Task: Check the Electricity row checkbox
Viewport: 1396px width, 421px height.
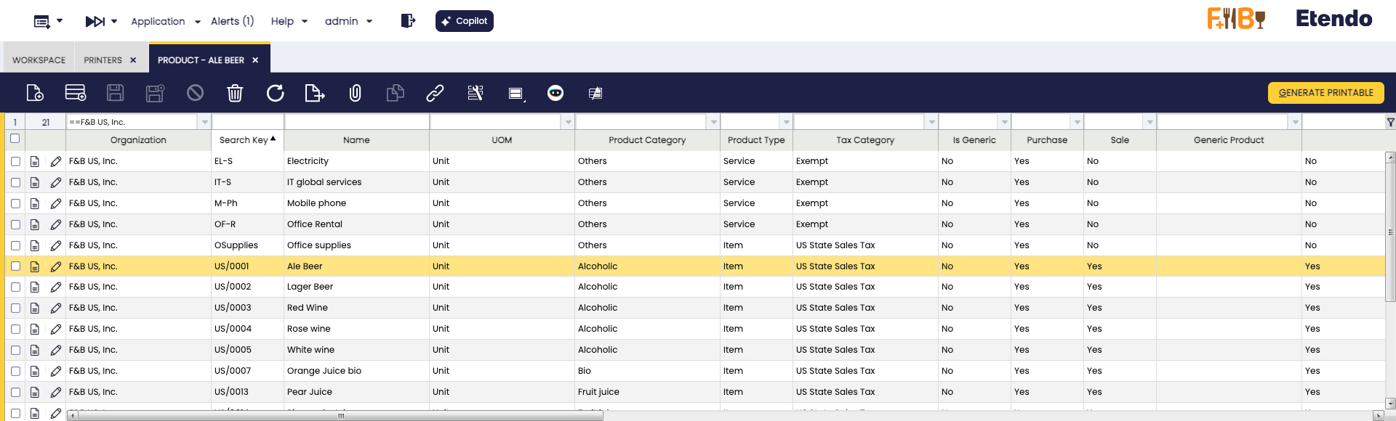Action: tap(15, 161)
